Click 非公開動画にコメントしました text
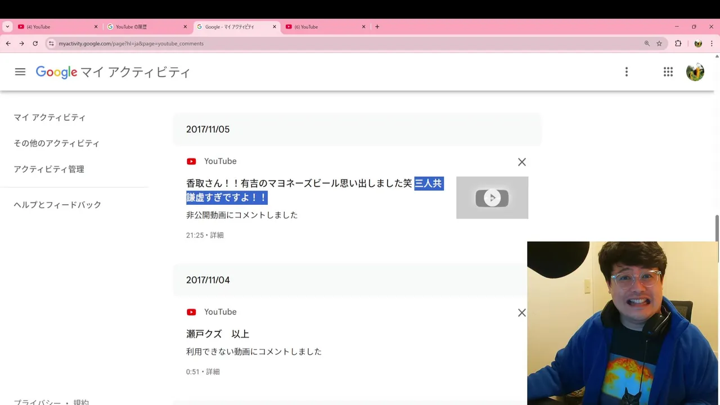 [x=242, y=215]
